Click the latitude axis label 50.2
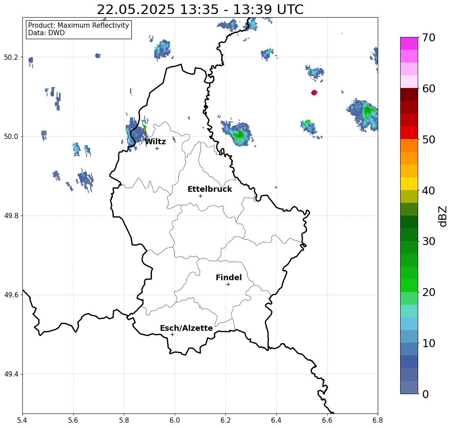 coord(11,57)
